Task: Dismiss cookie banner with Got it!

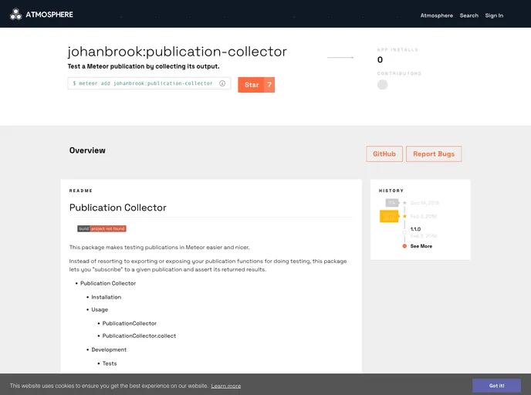Action: click(496, 386)
